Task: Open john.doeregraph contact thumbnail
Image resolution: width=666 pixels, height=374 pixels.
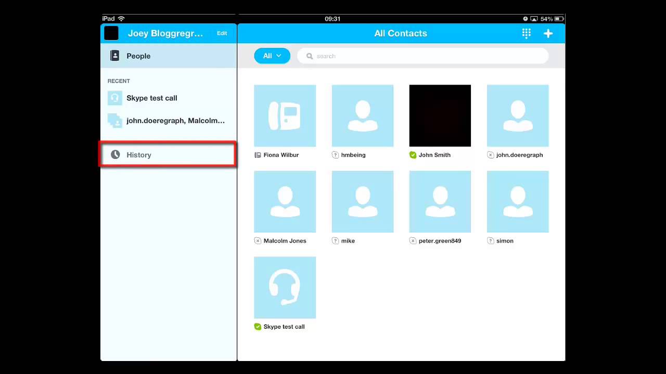Action: [518, 115]
